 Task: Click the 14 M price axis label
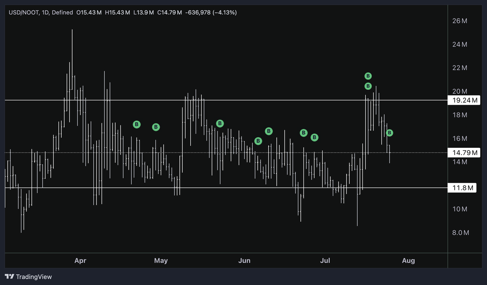pyautogui.click(x=459, y=162)
